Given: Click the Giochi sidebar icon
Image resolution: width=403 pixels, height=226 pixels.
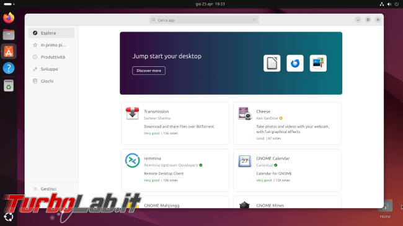Looking at the screenshot, I should coord(35,81).
